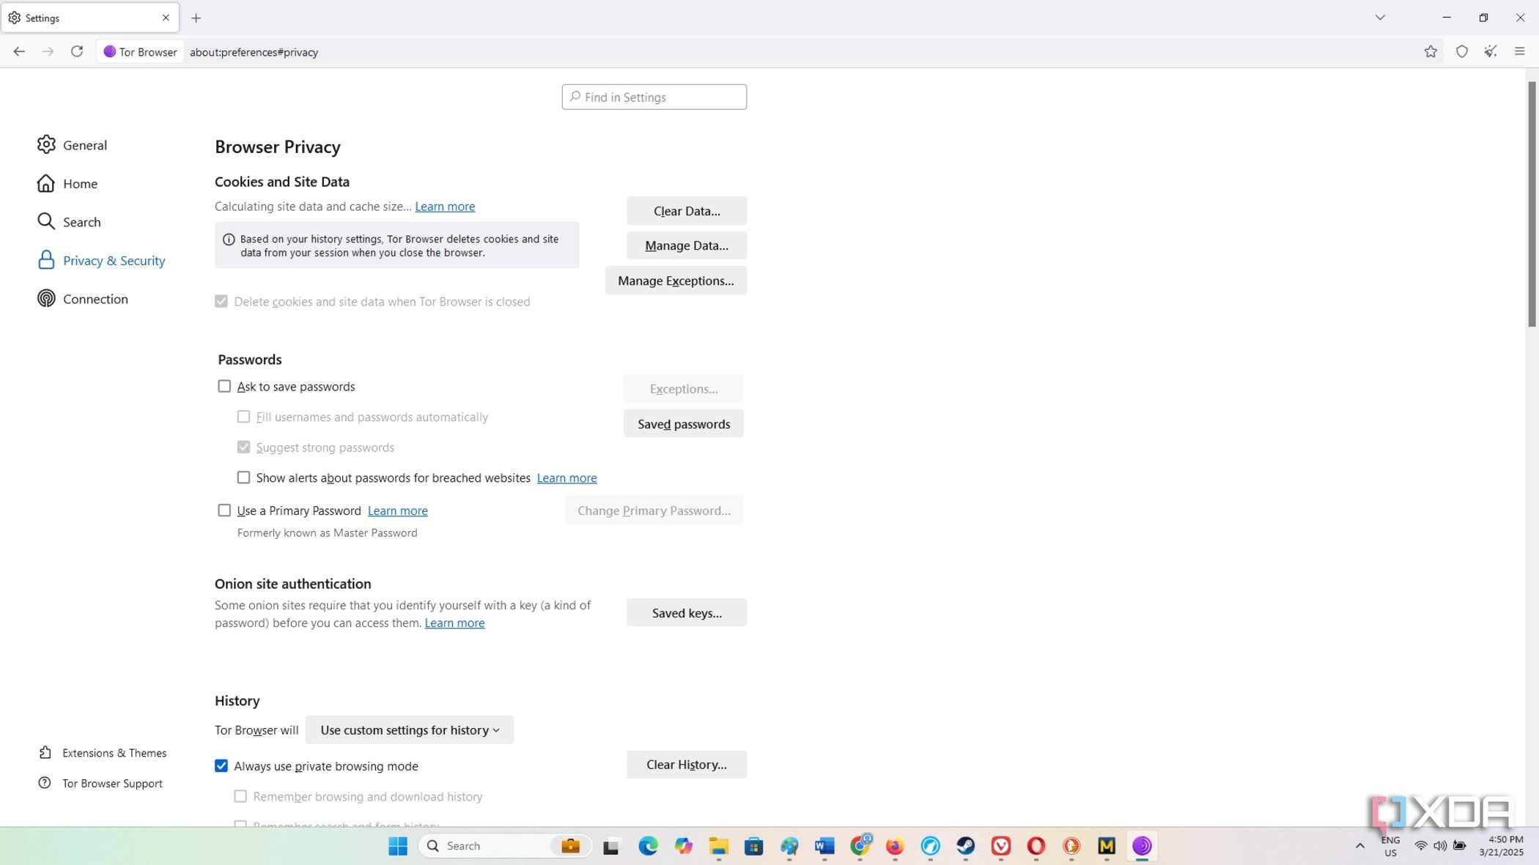Click the back navigation arrow

point(19,51)
